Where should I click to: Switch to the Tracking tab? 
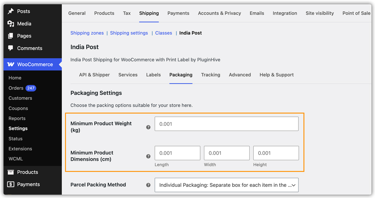211,75
